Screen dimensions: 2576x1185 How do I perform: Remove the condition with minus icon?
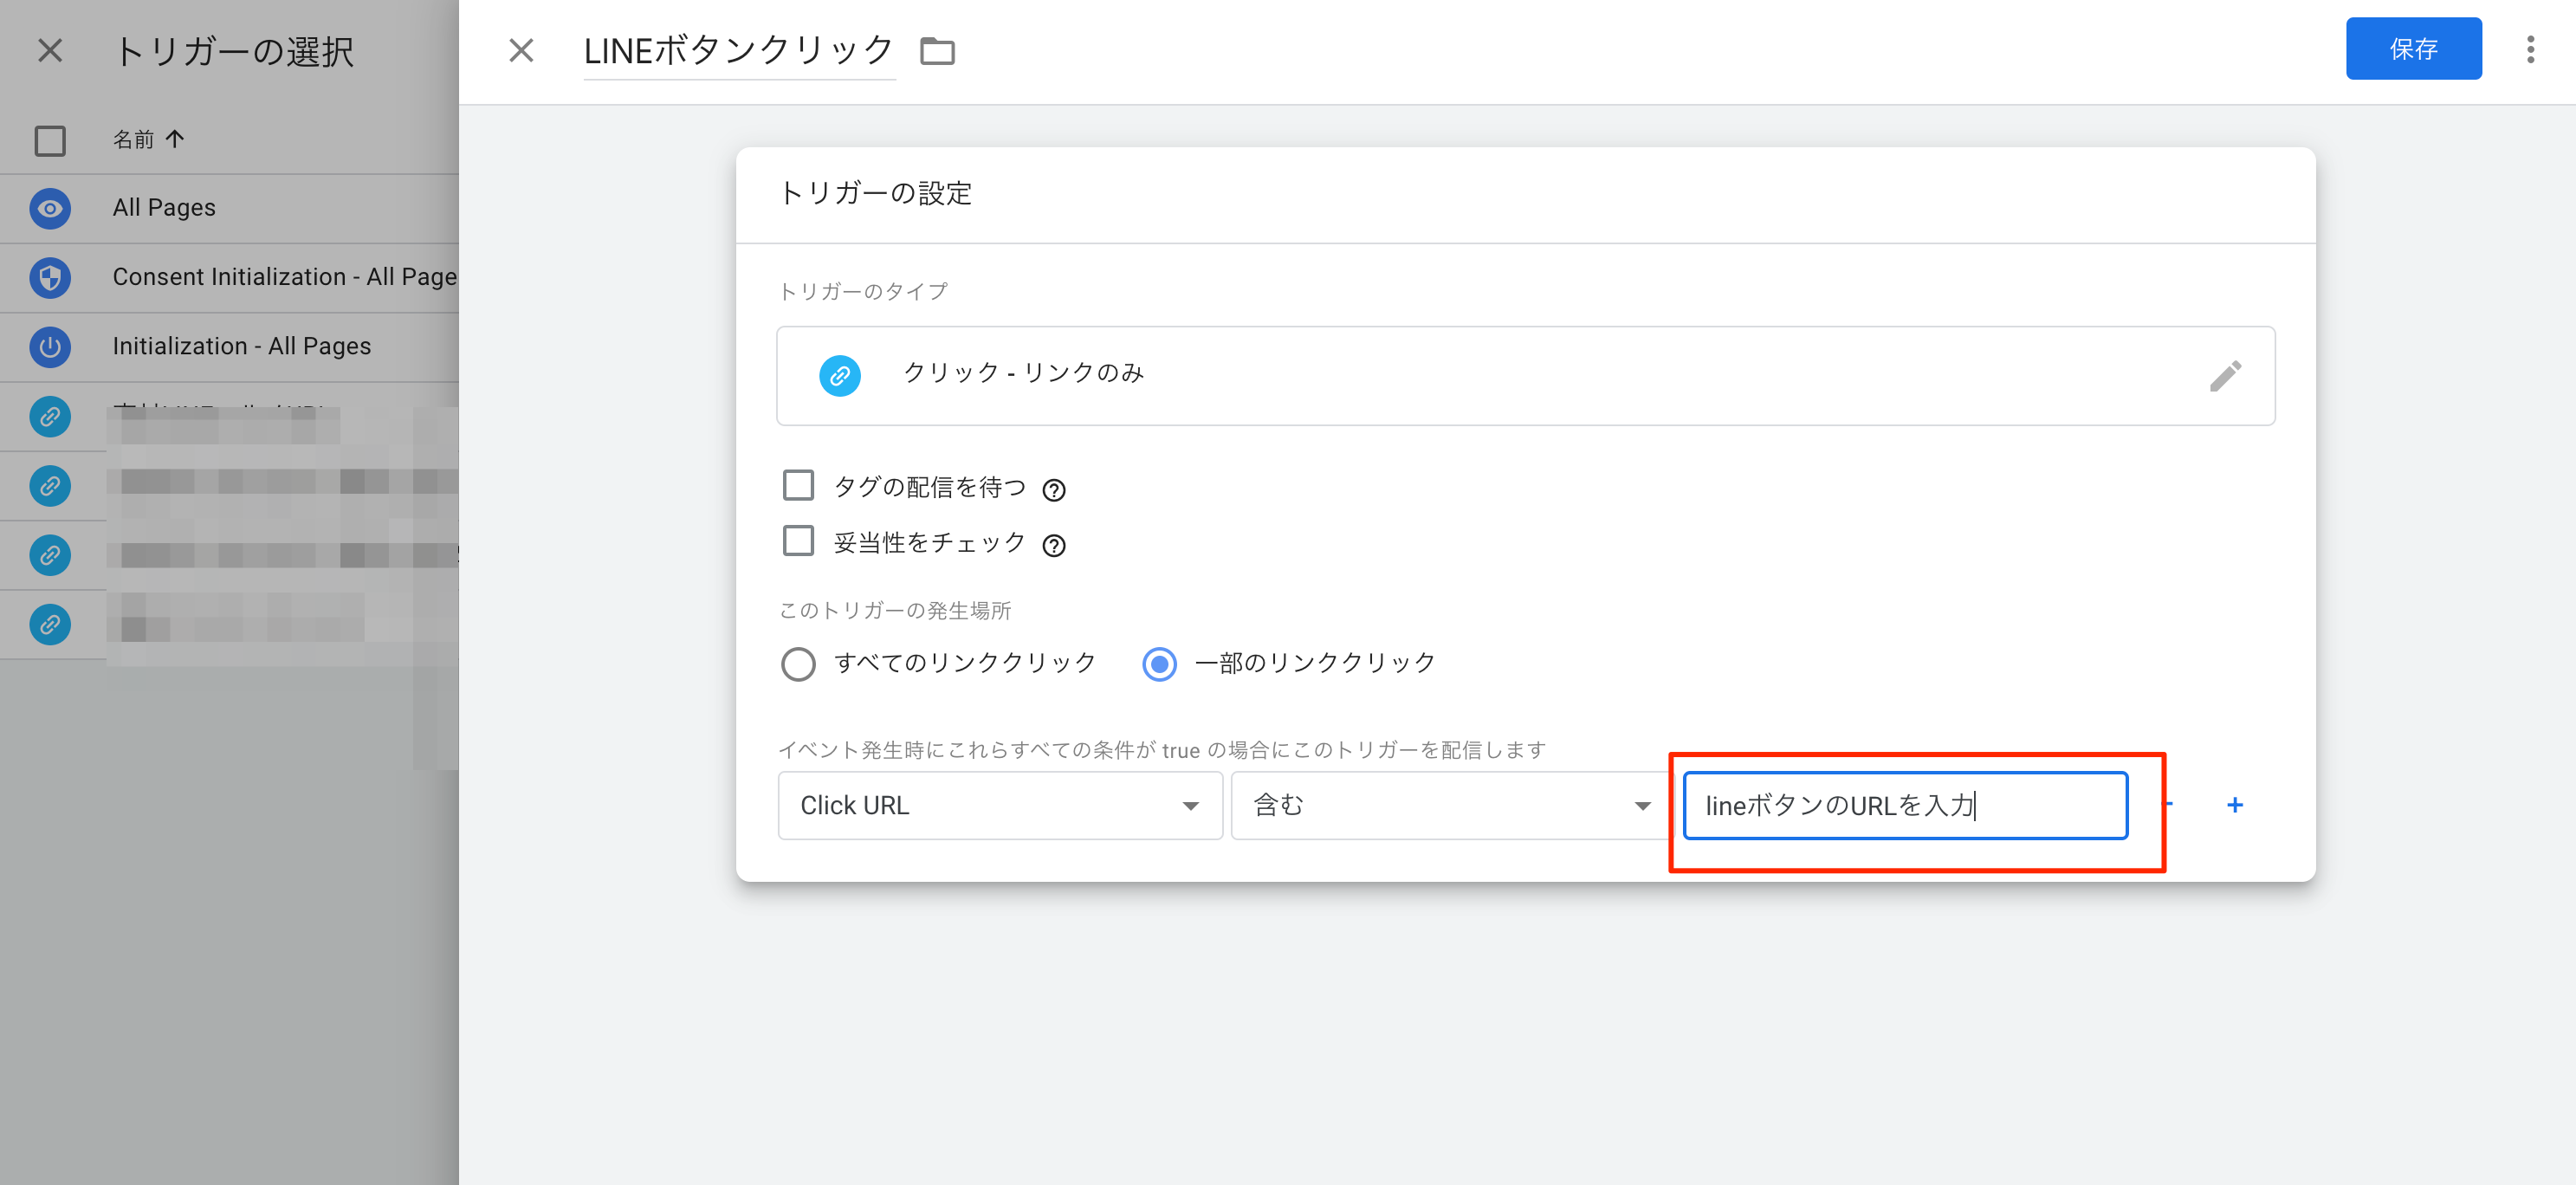pyautogui.click(x=2168, y=805)
